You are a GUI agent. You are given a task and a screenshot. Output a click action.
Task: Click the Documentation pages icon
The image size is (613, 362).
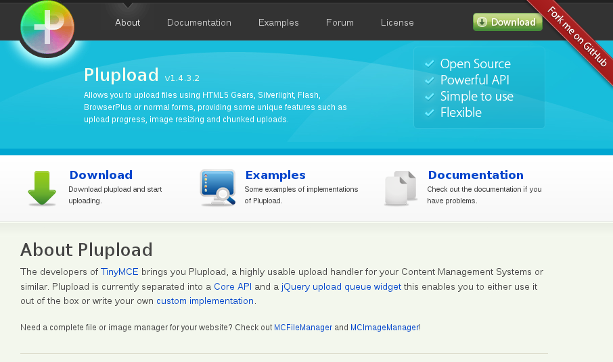click(x=400, y=188)
